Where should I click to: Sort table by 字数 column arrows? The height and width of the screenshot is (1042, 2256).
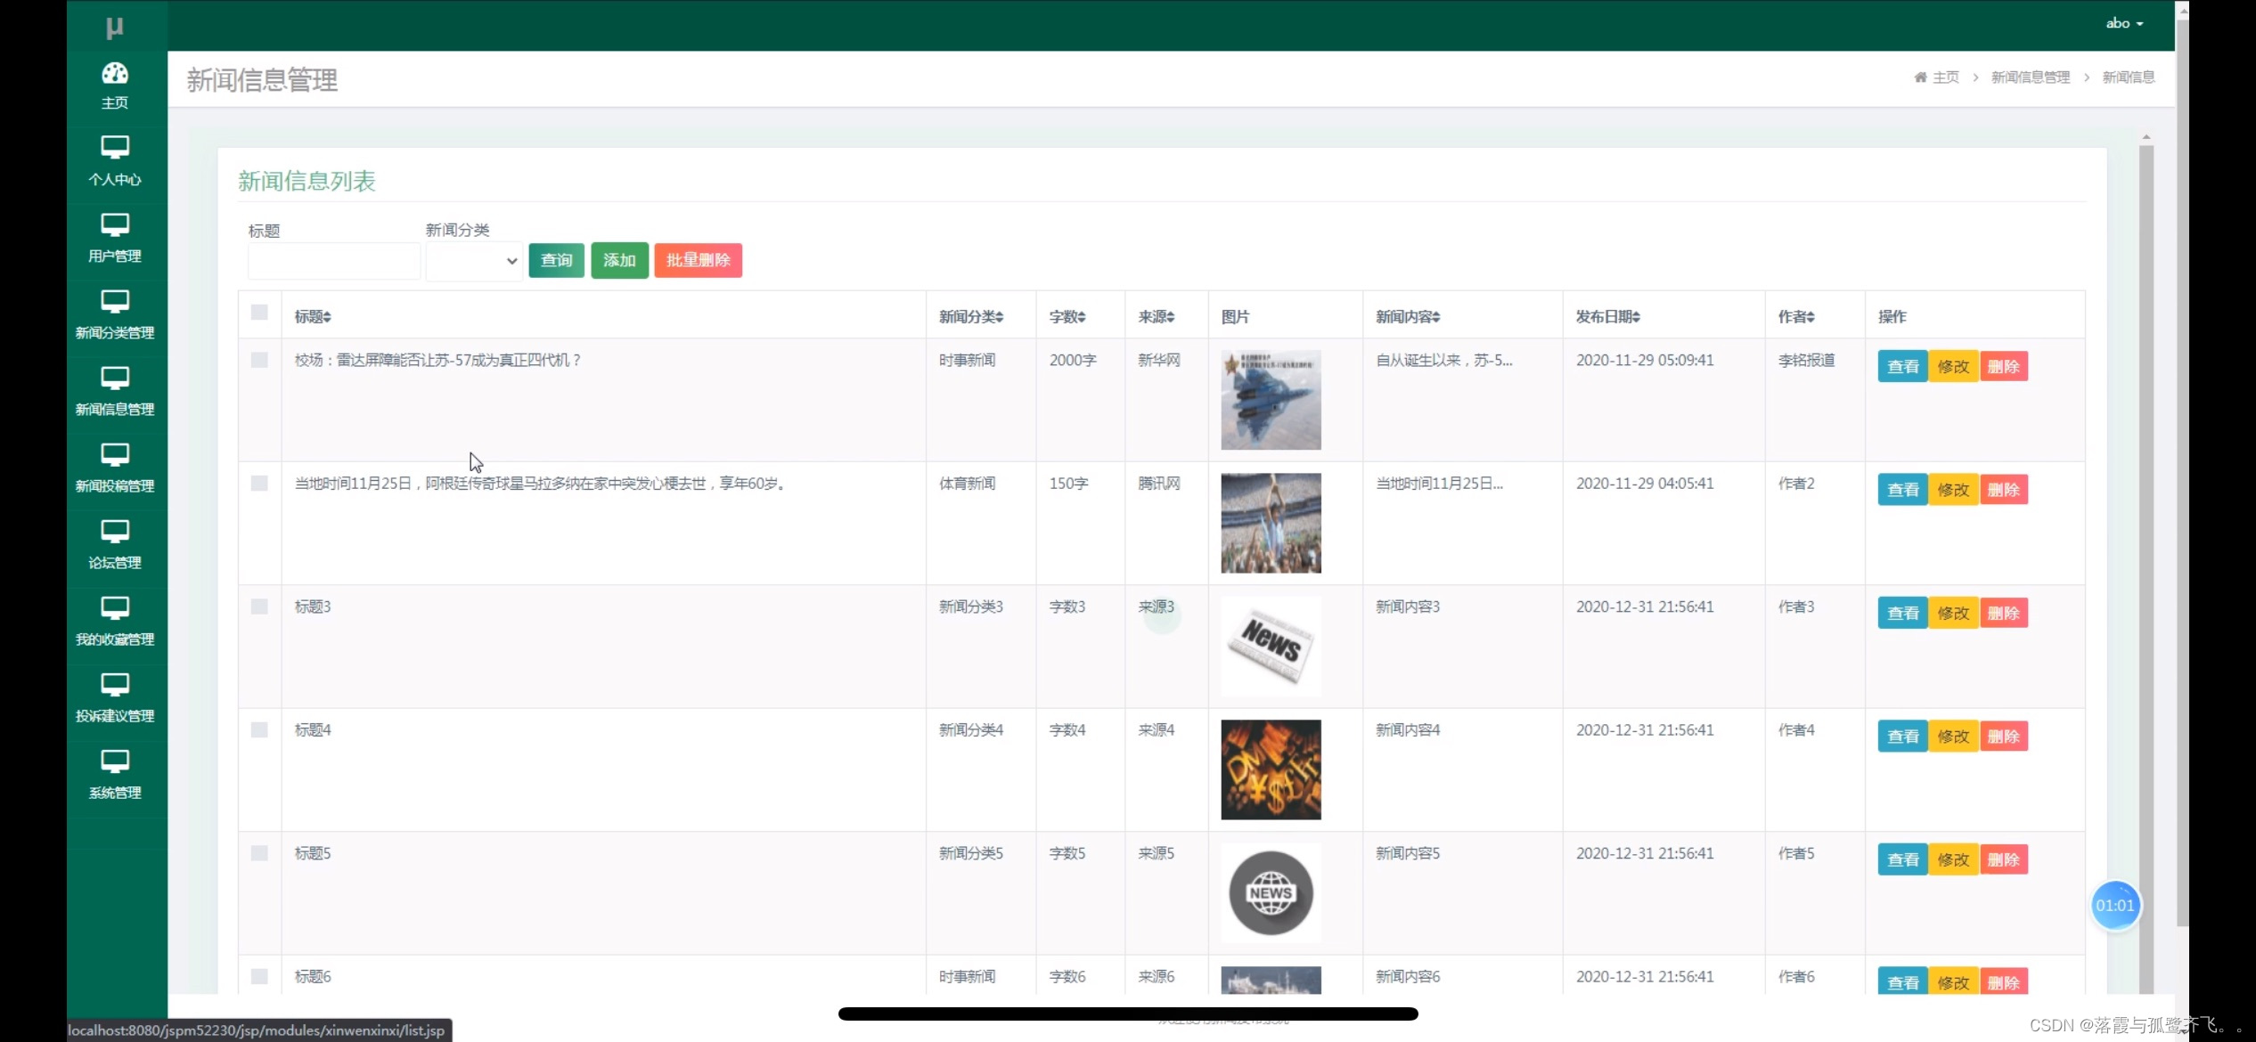click(x=1082, y=317)
